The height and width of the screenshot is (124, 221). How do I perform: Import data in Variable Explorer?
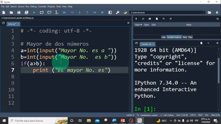tap(136, 19)
